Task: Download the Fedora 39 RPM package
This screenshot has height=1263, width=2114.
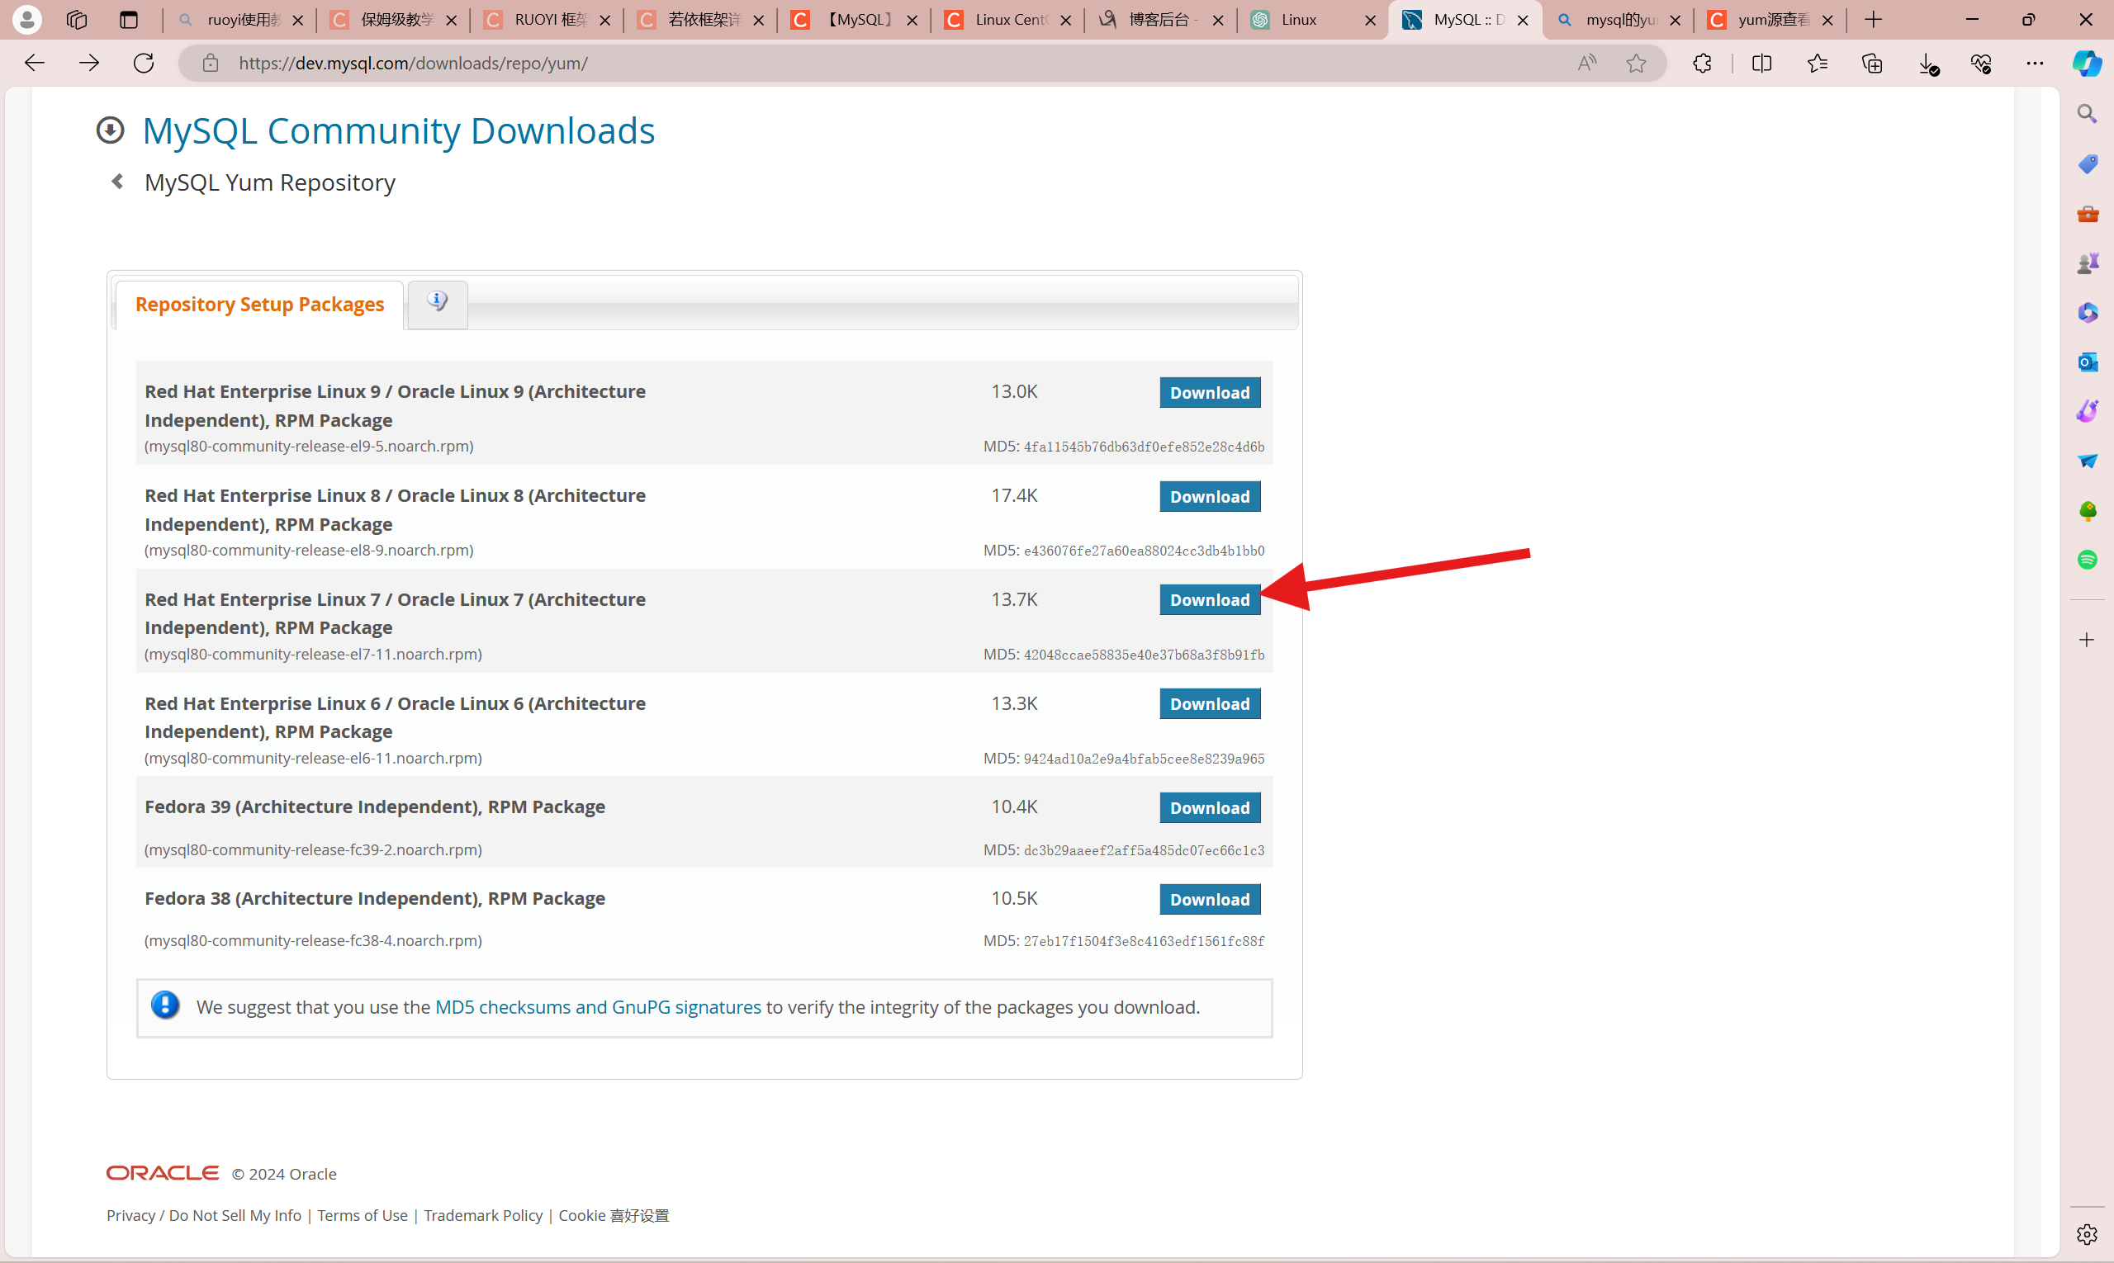Action: [x=1209, y=807]
